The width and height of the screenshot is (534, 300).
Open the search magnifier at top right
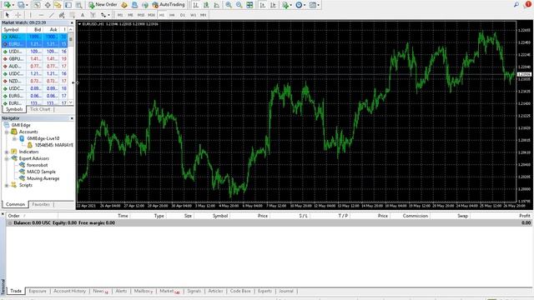point(516,4)
